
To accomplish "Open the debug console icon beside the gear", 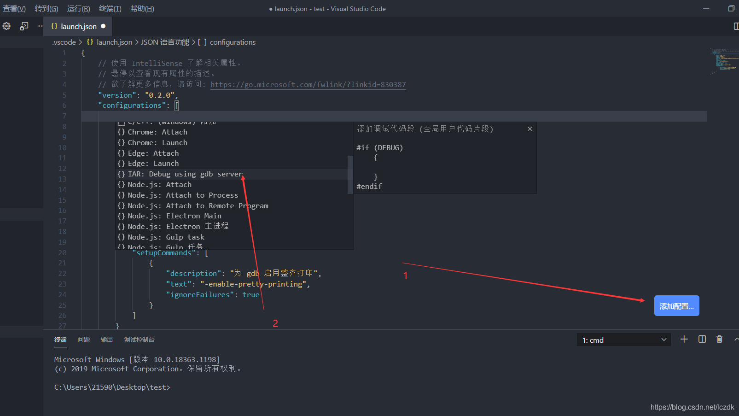I will [24, 26].
